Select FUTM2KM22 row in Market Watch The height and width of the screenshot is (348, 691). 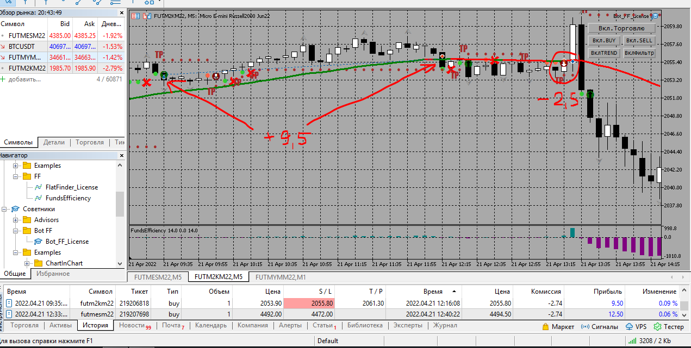[x=63, y=68]
